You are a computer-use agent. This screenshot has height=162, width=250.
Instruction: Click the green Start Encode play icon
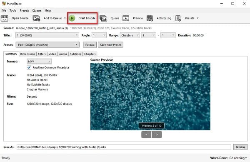(x=72, y=18)
